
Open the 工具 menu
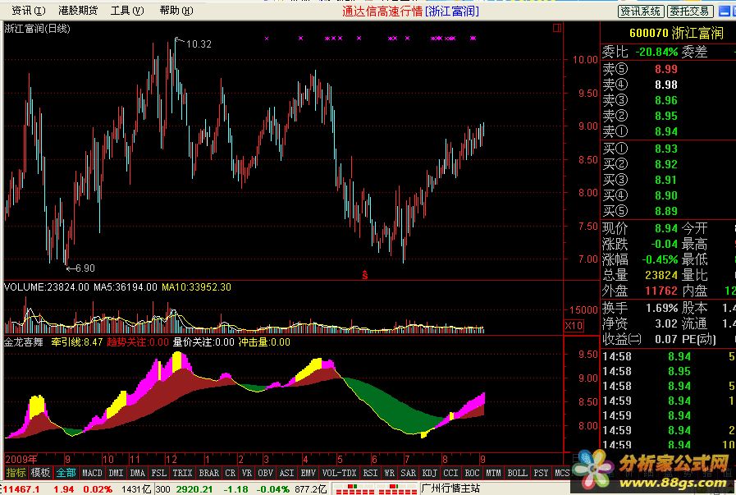126,11
